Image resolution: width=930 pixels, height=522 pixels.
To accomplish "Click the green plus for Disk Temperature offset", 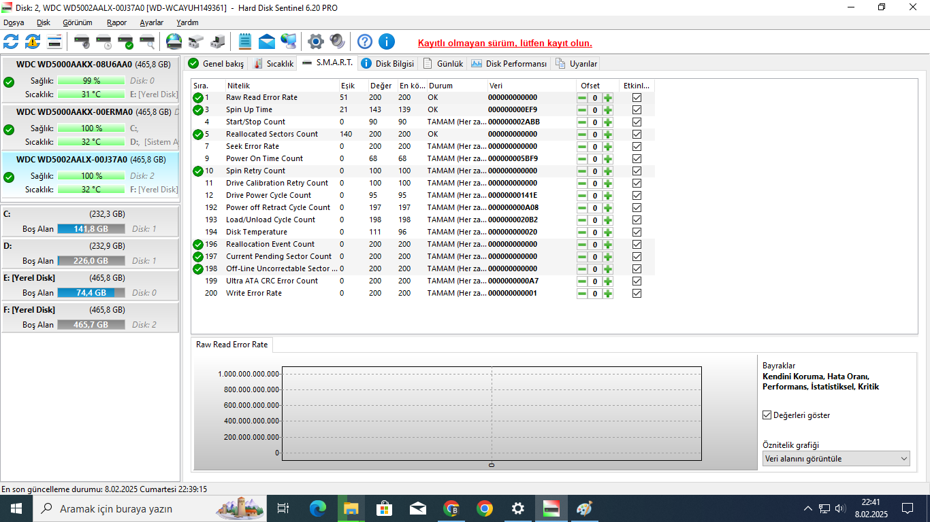I will [608, 232].
